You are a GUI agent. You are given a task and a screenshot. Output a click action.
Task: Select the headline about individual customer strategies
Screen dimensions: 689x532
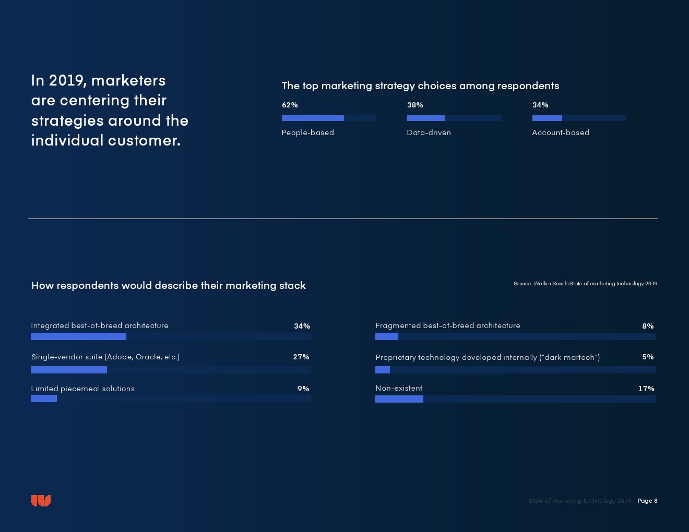tap(110, 110)
